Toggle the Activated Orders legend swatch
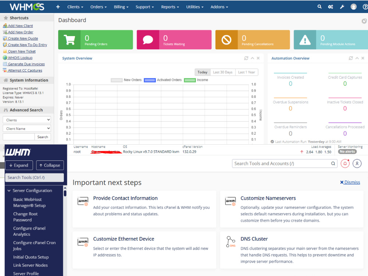Image resolution: width=368 pixels, height=276 pixels. pyautogui.click(x=150, y=80)
